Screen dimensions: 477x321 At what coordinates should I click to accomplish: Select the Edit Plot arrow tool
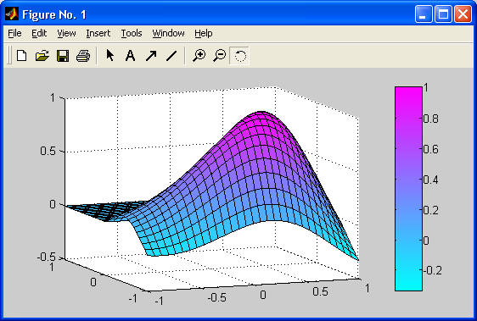tap(109, 55)
